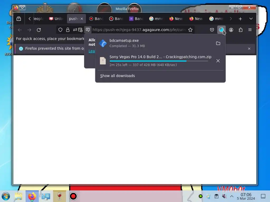Close the active push- tab
This screenshot has height=202, width=270.
pos(82,19)
